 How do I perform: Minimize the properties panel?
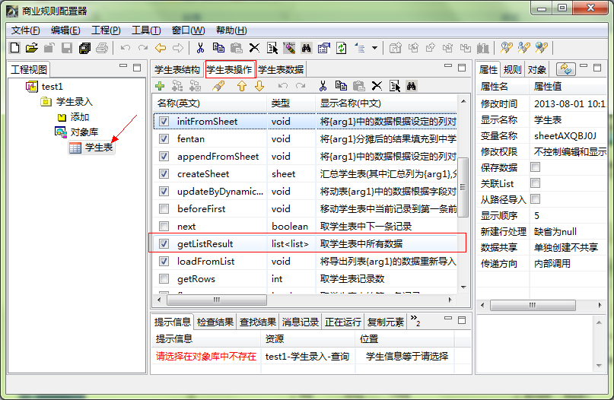tap(584, 65)
